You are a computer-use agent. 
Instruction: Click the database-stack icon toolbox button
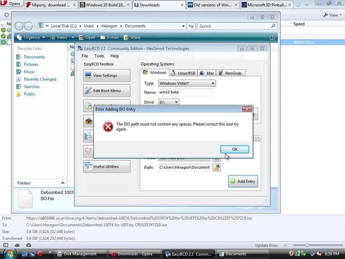click(88, 136)
